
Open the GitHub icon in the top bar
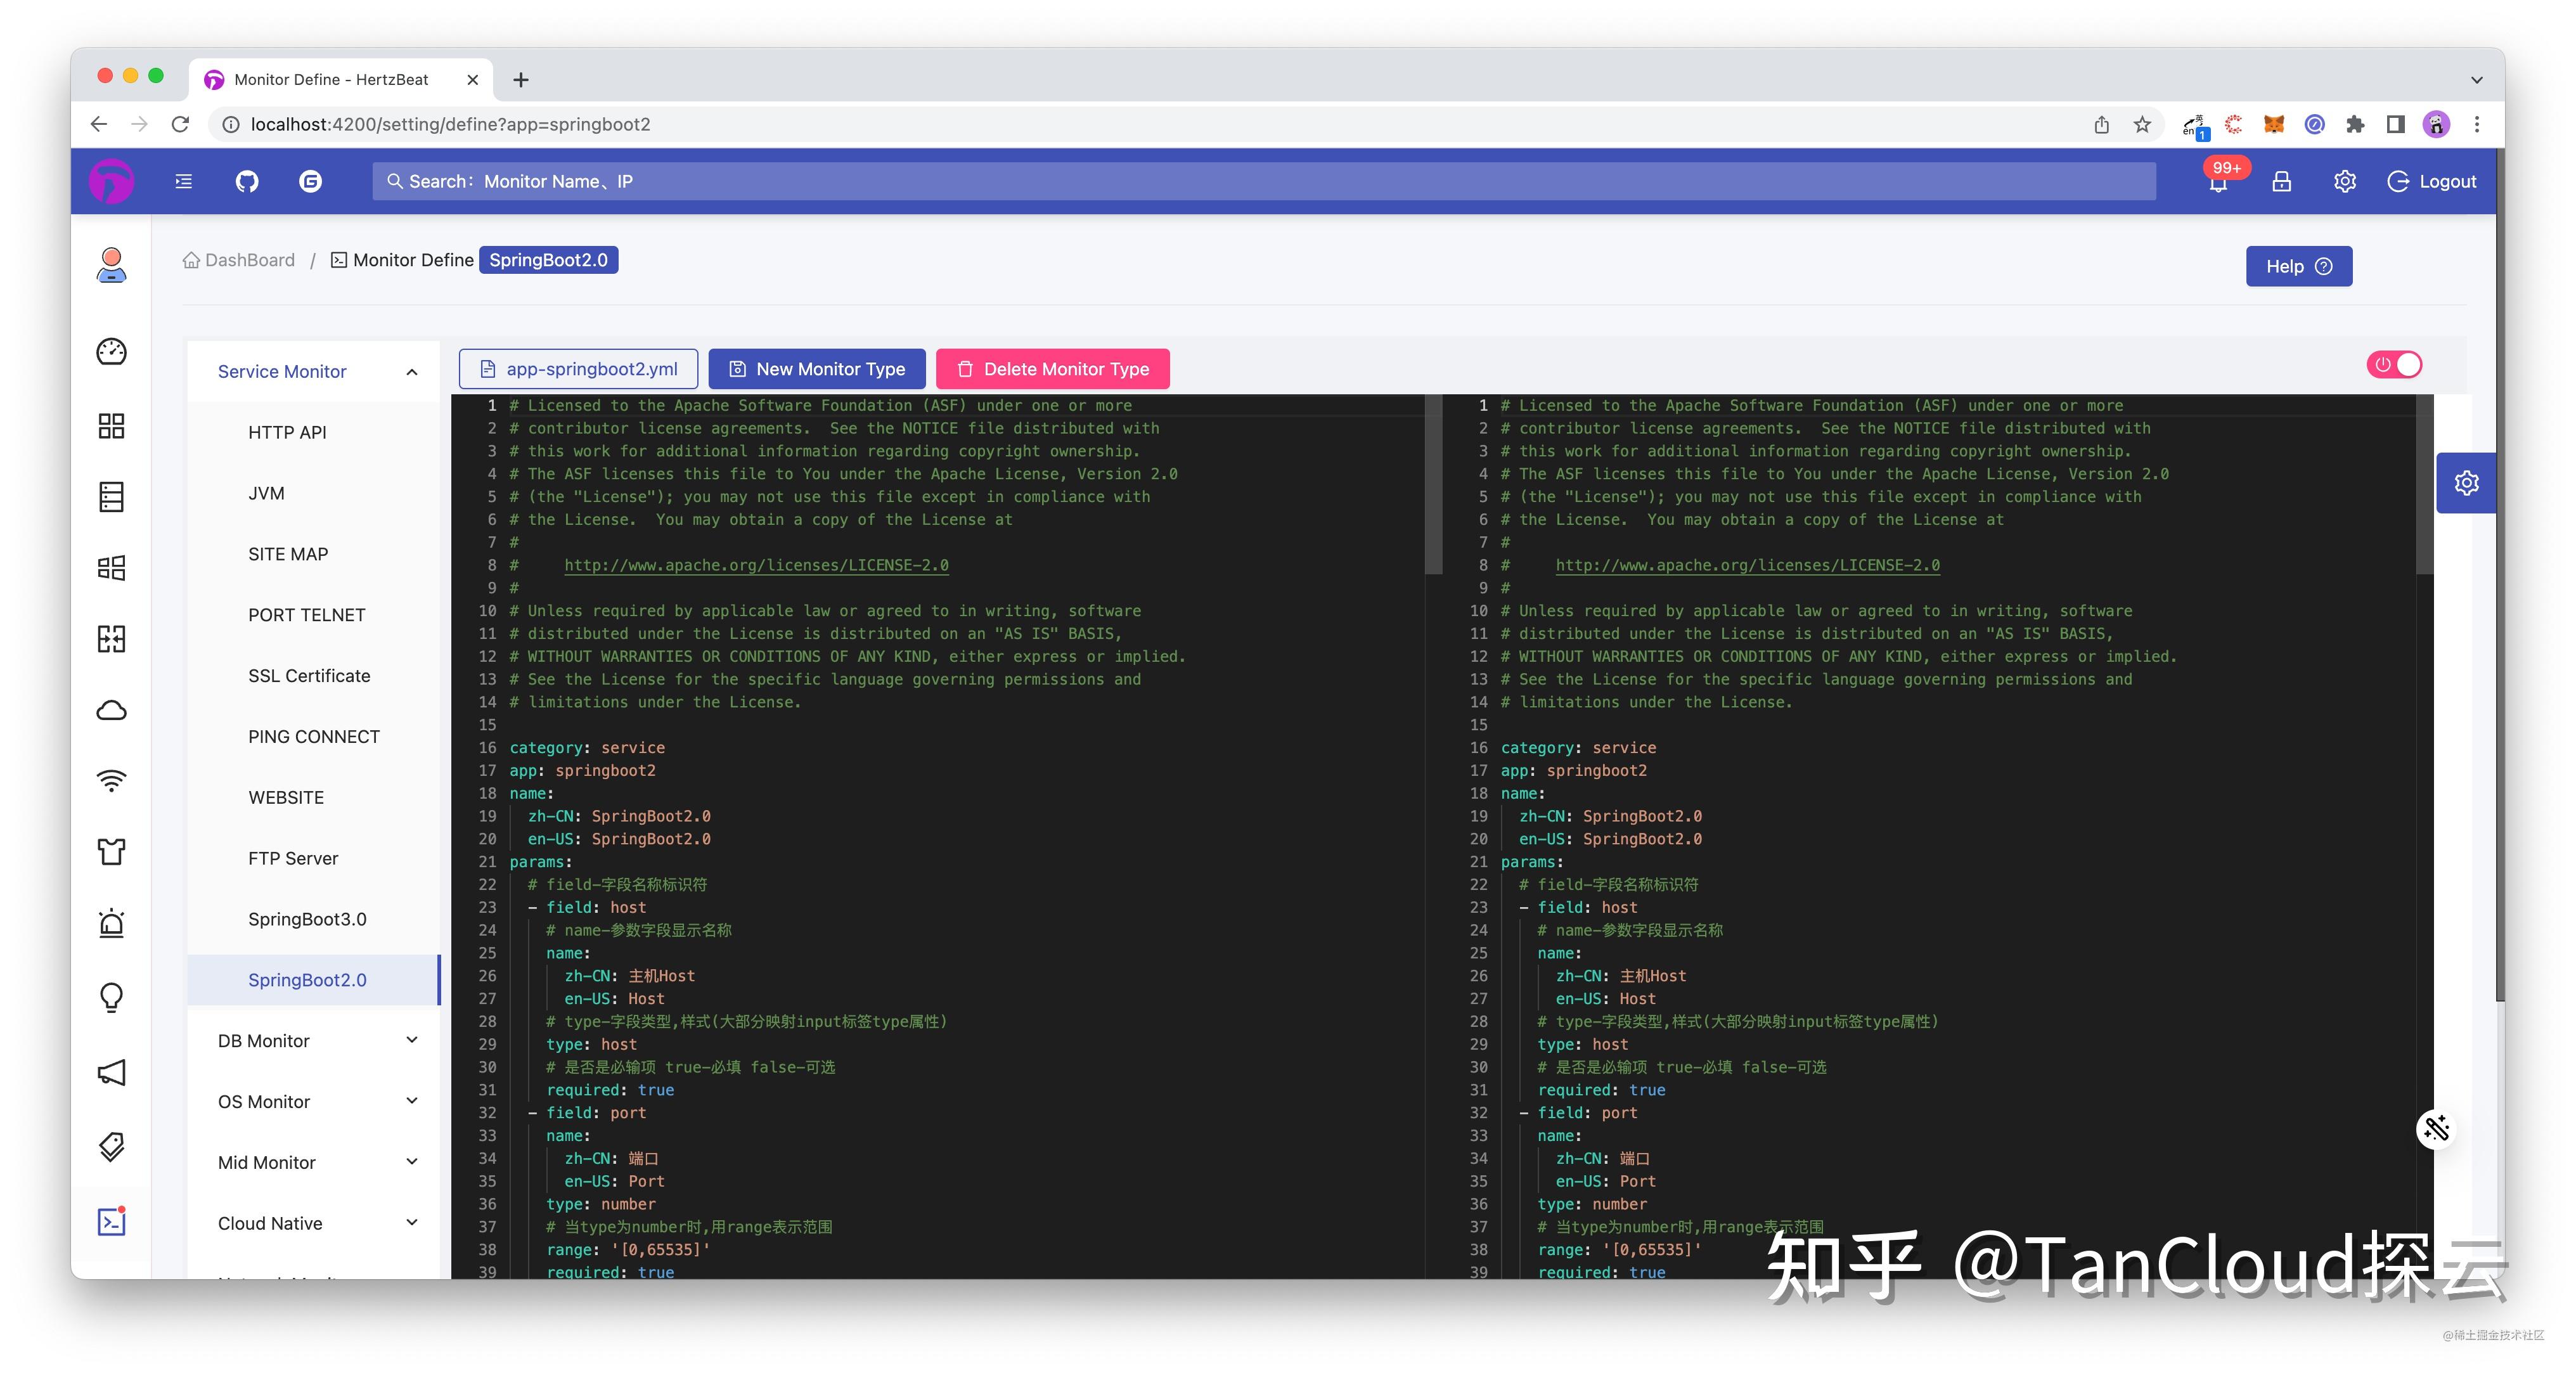pos(246,181)
